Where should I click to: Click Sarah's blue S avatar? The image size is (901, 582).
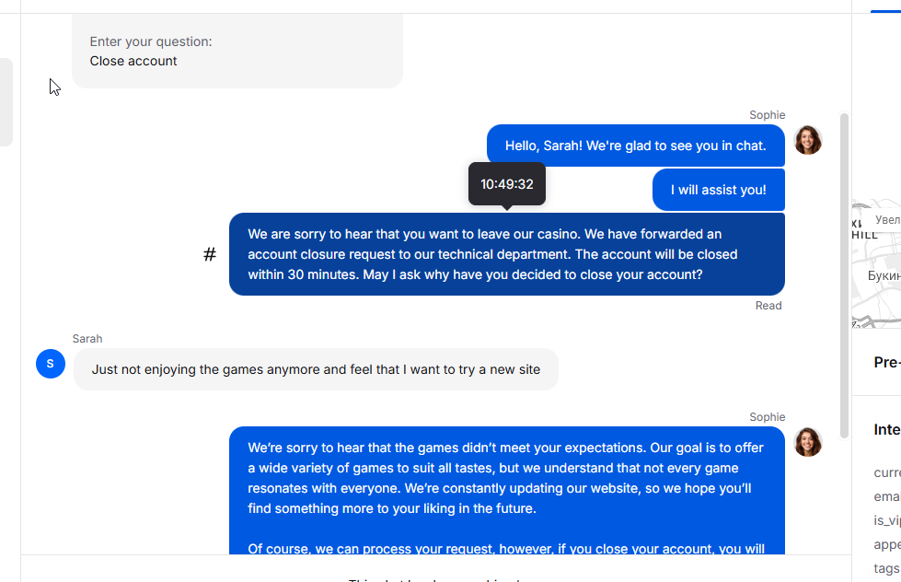tap(50, 364)
